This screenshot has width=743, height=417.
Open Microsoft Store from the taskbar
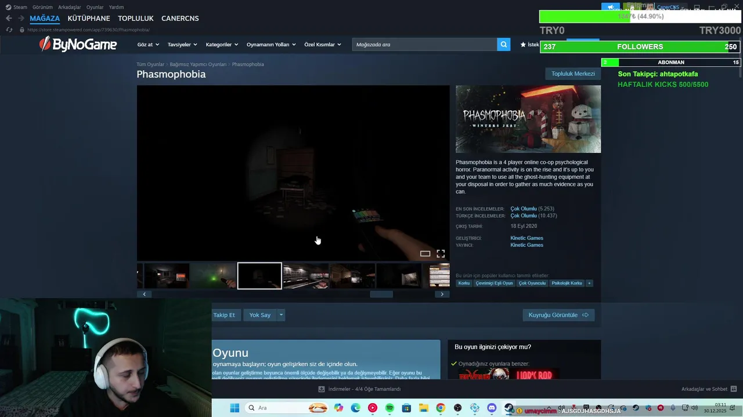pyautogui.click(x=406, y=408)
